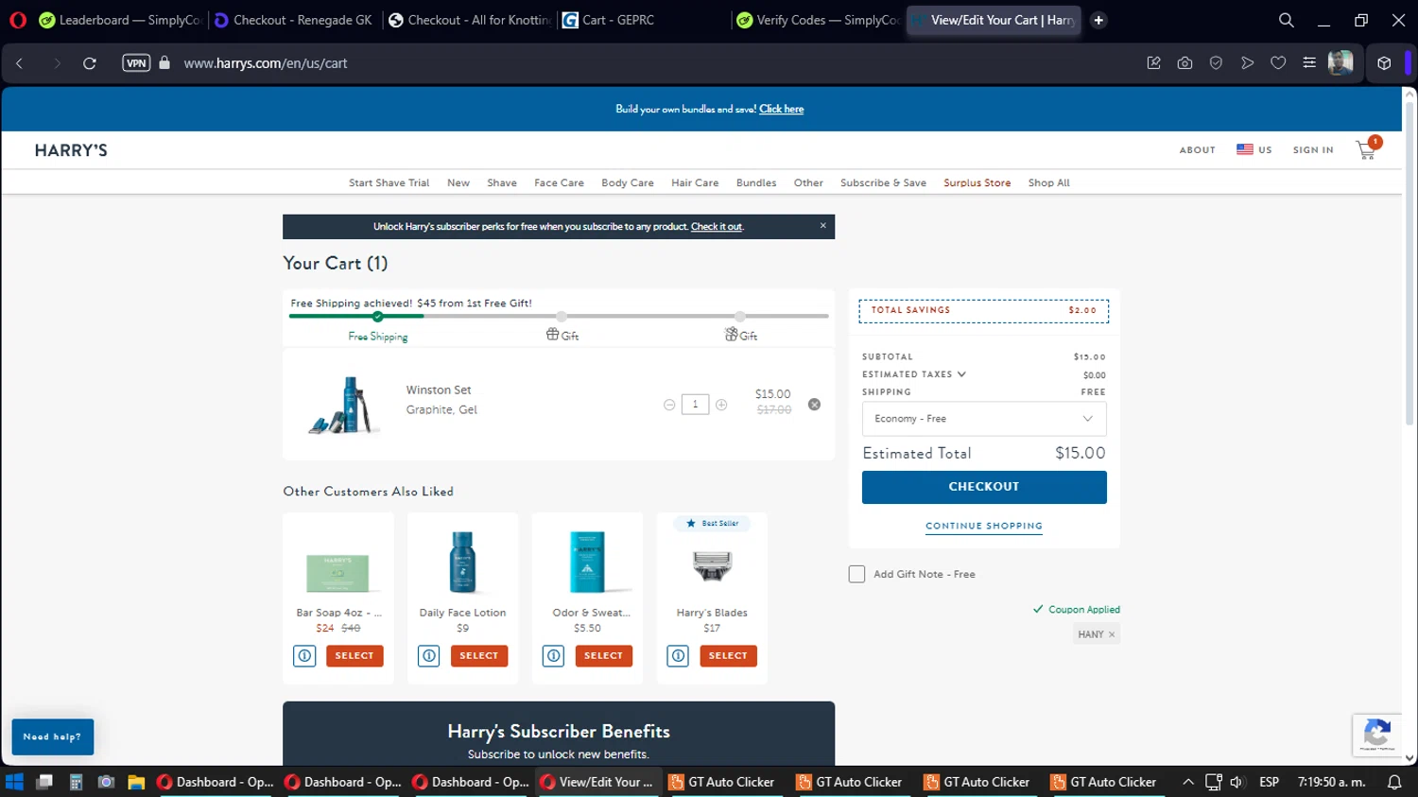Edit the Winston Set quantity field
This screenshot has height=797, width=1418.
coord(695,405)
